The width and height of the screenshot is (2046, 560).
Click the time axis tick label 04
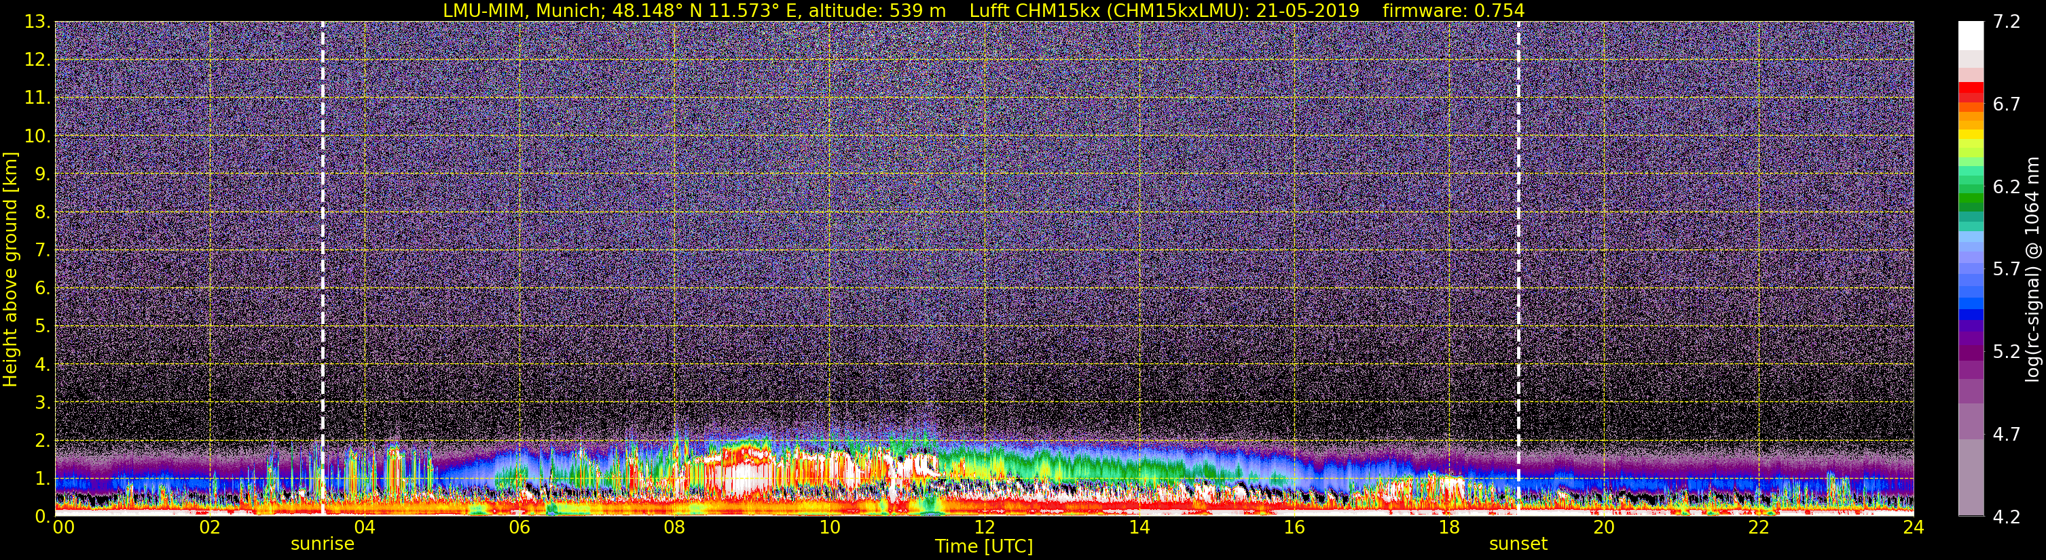coord(365,527)
